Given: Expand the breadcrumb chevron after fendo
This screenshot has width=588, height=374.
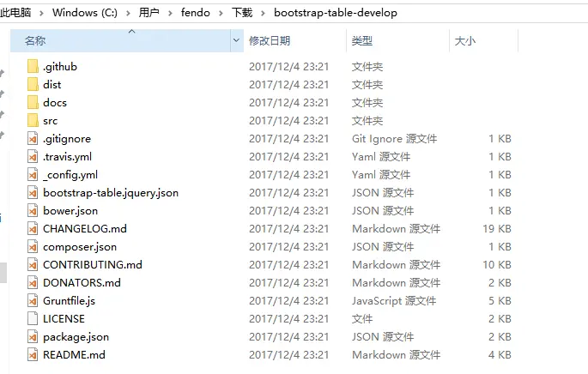Looking at the screenshot, I should pyautogui.click(x=221, y=13).
